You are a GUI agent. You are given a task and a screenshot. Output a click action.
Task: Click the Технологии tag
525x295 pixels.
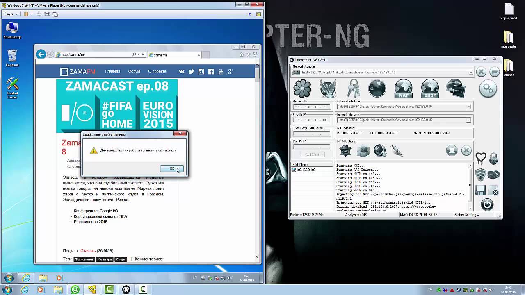click(84, 259)
